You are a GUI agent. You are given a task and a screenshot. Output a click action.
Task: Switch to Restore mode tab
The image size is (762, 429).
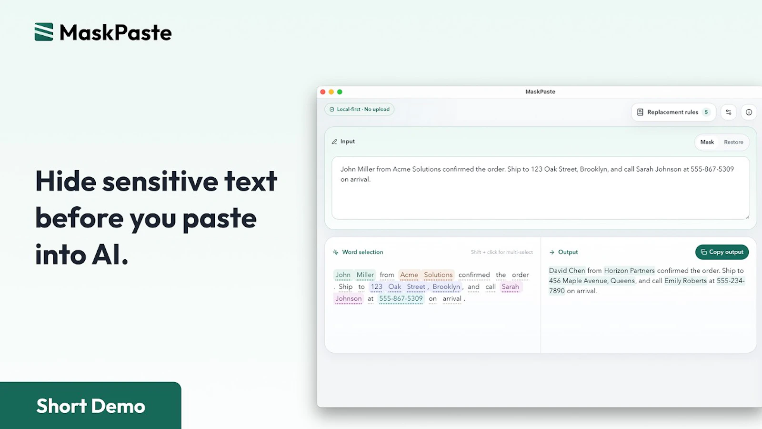(x=733, y=142)
